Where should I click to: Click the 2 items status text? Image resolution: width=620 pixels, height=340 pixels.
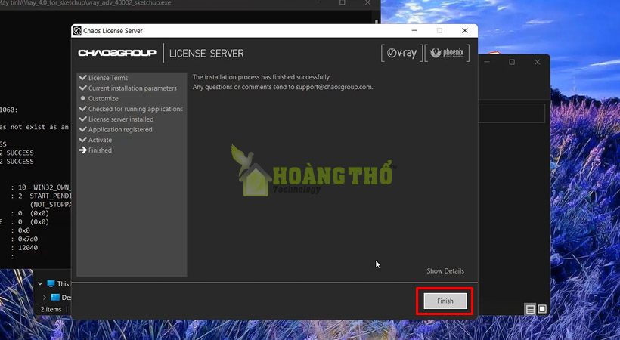(51, 309)
